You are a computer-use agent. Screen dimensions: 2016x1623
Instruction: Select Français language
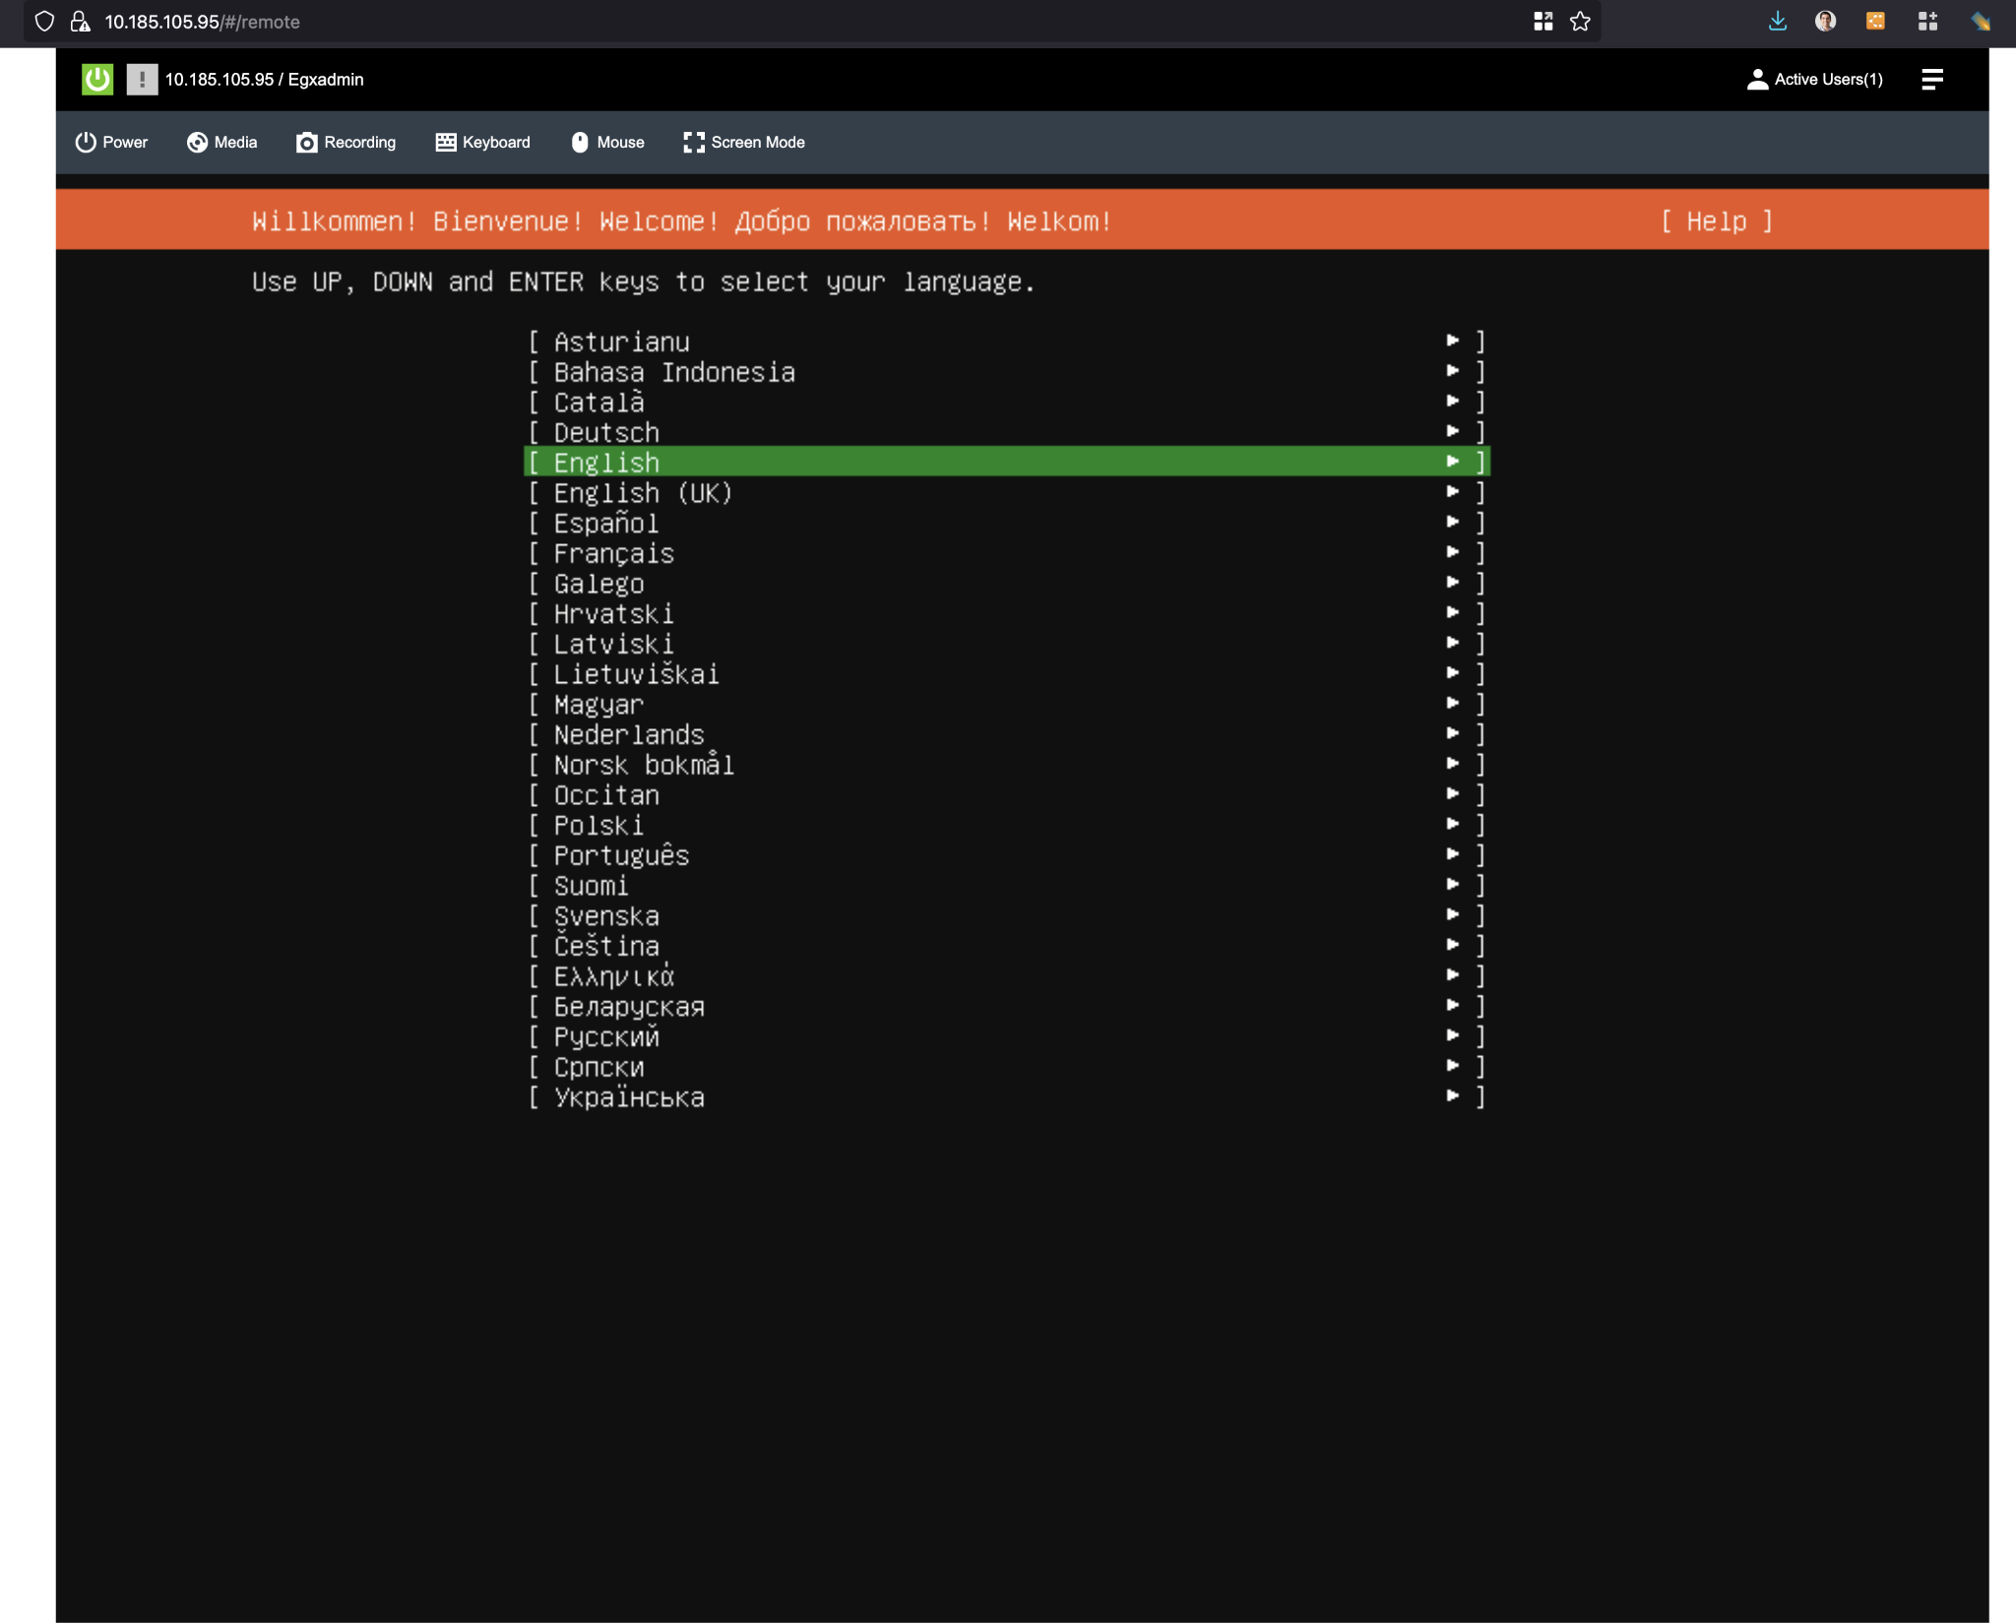[1006, 553]
